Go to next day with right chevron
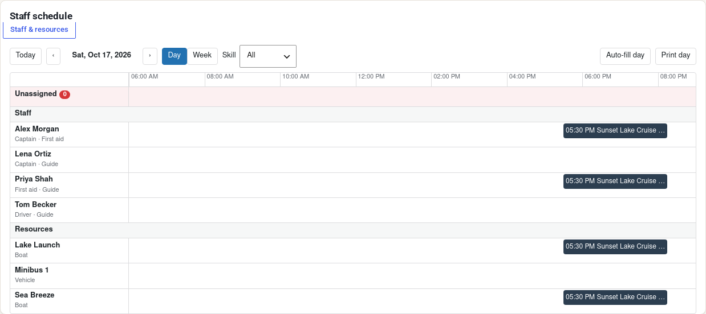 point(150,56)
